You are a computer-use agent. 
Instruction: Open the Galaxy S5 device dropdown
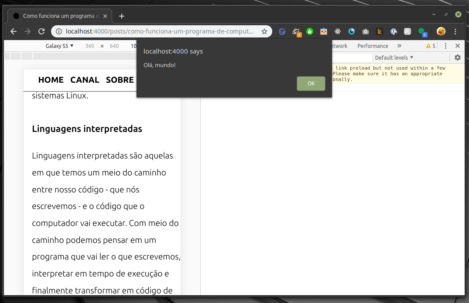click(59, 45)
